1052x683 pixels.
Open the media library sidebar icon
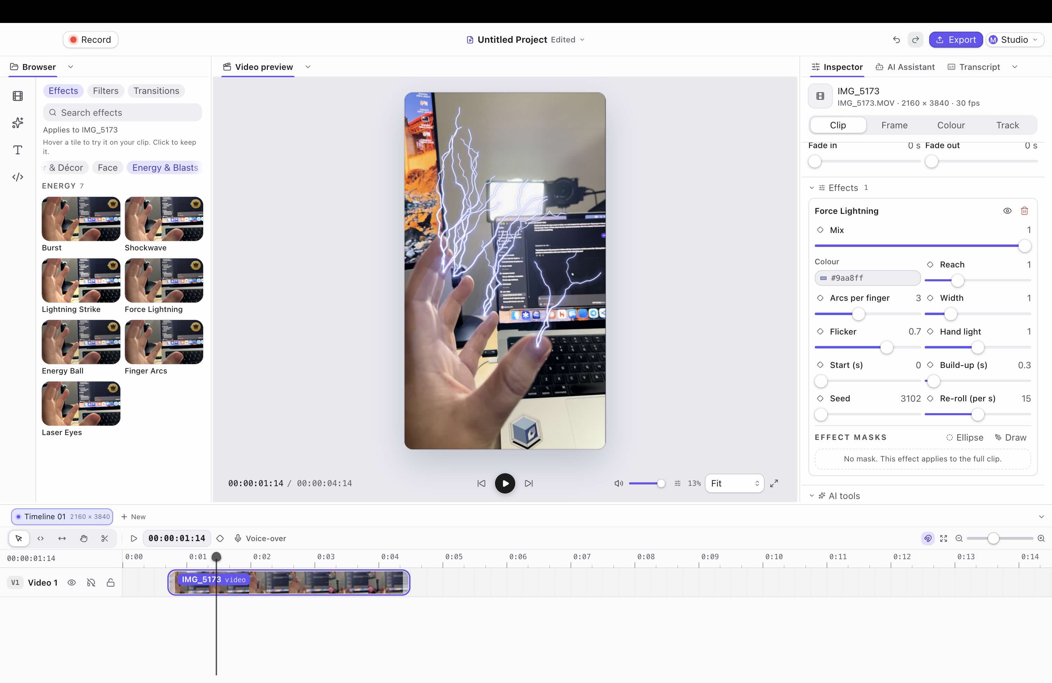pos(18,96)
